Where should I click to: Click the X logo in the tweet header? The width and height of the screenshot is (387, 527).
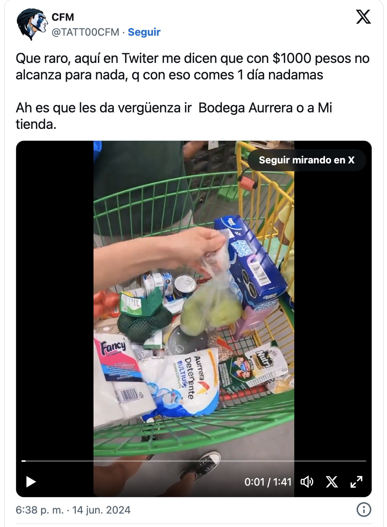pos(363,17)
